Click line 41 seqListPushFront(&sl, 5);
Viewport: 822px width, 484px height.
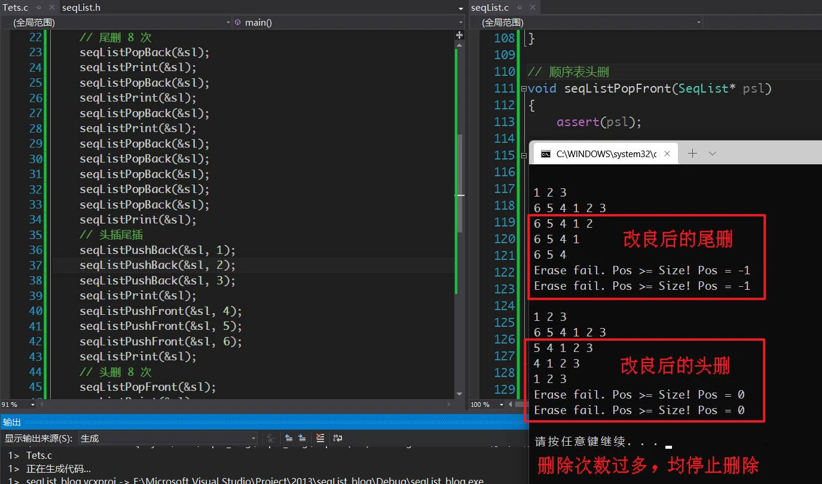[x=161, y=326]
